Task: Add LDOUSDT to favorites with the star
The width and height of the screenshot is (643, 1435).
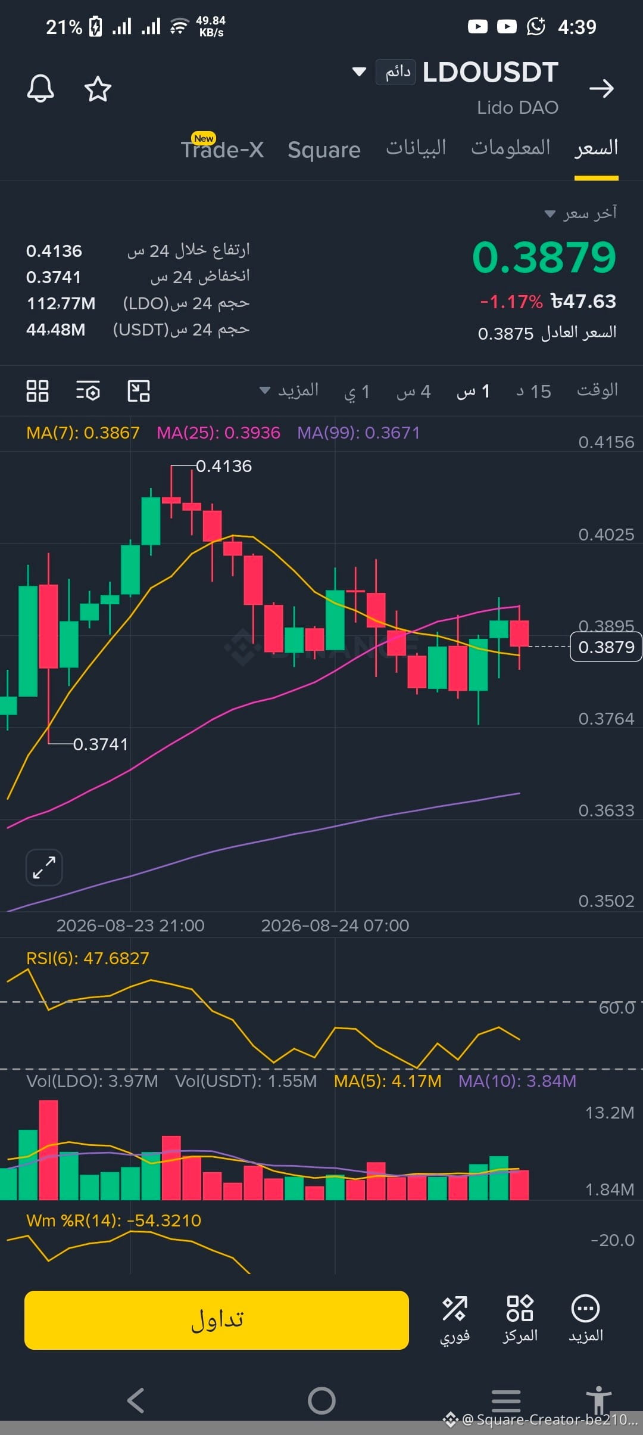Action: [x=98, y=89]
